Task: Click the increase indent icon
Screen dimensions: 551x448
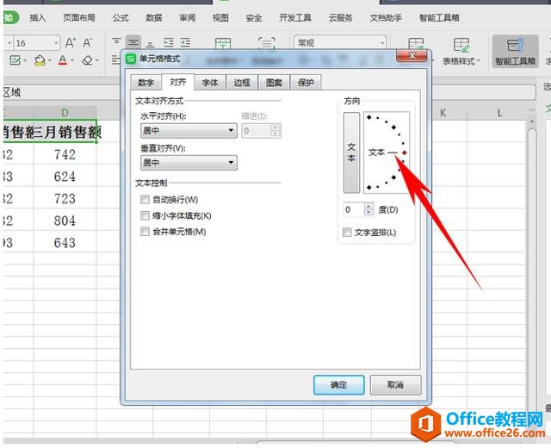Action: pos(186,42)
